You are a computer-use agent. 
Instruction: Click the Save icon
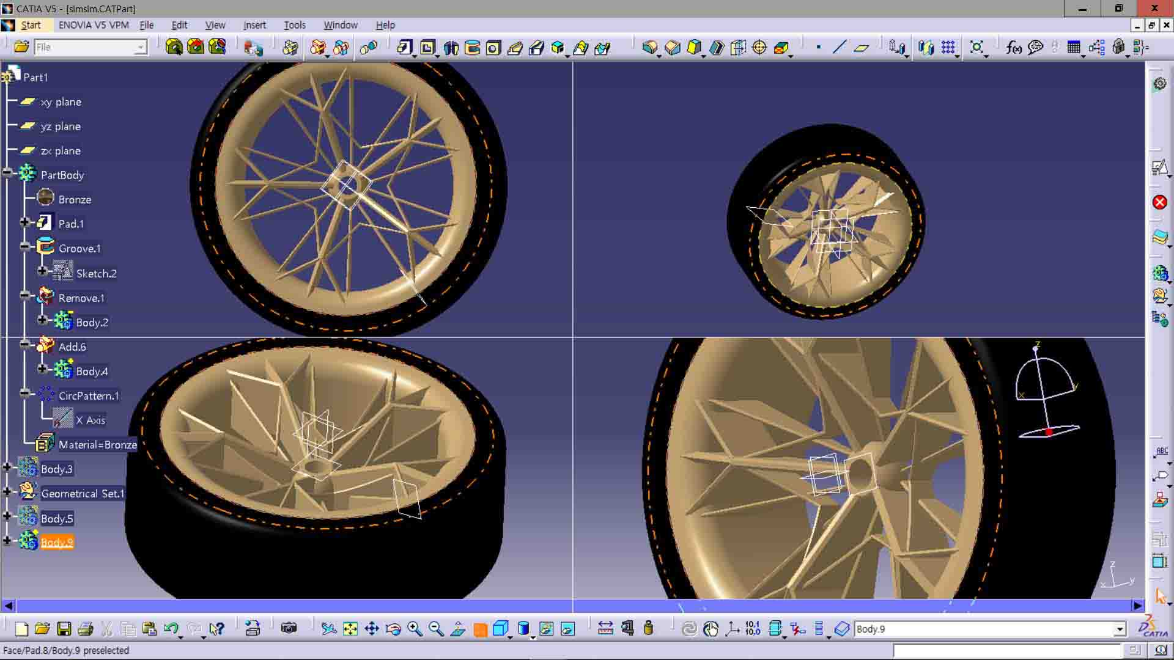point(64,628)
